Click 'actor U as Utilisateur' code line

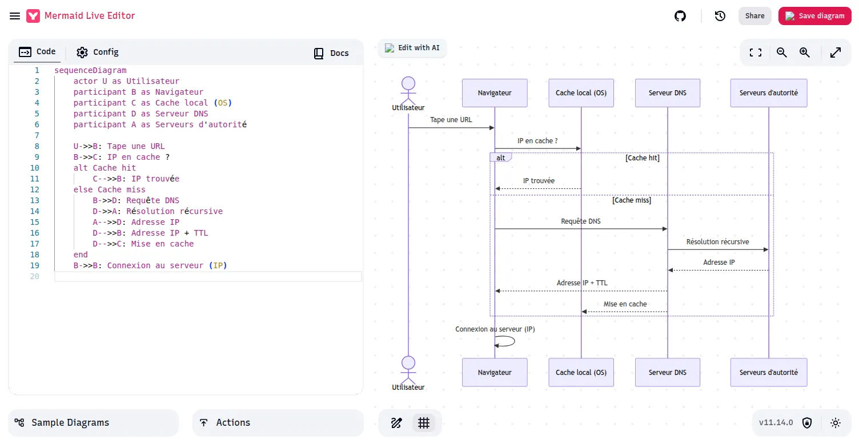coord(126,82)
